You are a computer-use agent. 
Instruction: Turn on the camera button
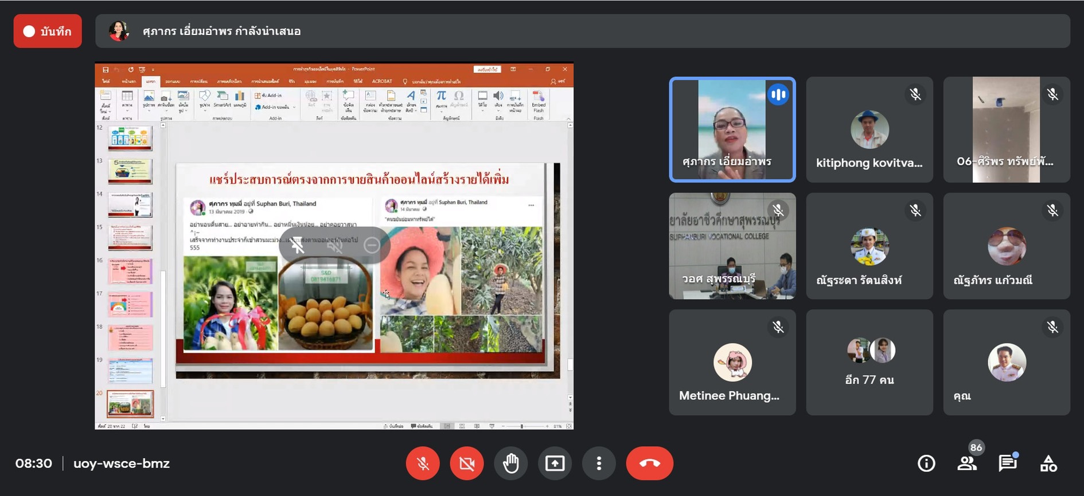click(x=467, y=463)
